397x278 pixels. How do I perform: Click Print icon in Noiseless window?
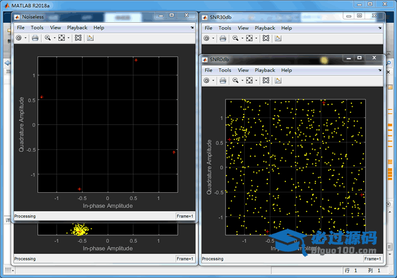[x=35, y=38]
